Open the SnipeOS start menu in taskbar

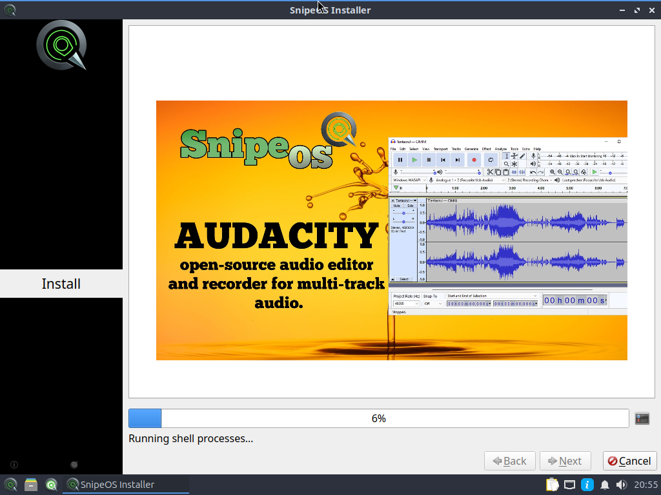point(10,485)
